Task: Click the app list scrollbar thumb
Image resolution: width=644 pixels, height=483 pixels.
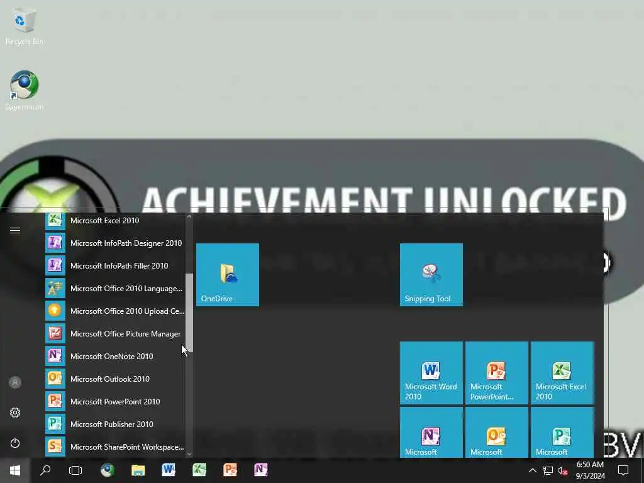Action: [189, 313]
